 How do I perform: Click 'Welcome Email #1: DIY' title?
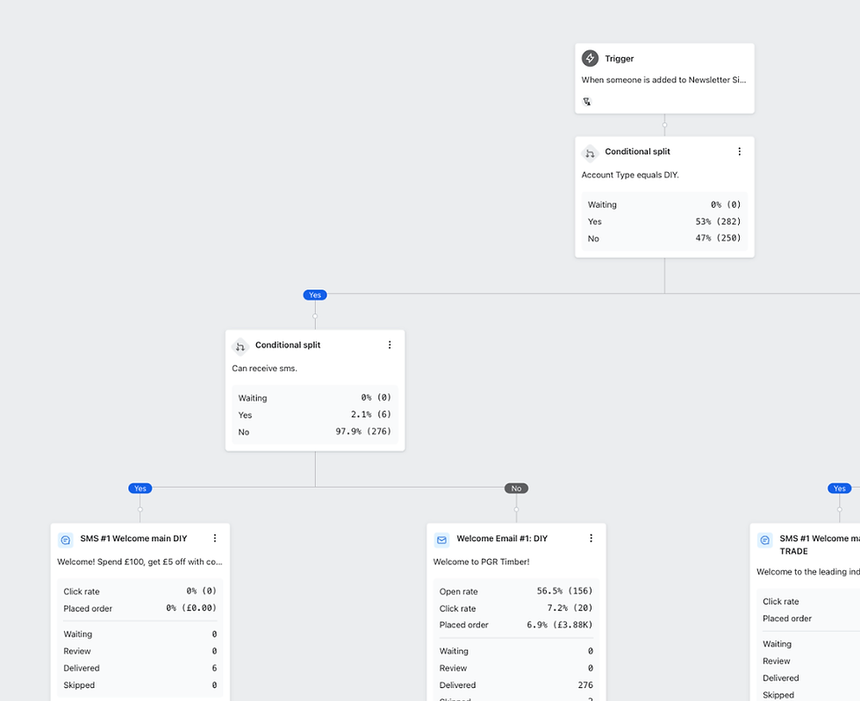(x=502, y=539)
